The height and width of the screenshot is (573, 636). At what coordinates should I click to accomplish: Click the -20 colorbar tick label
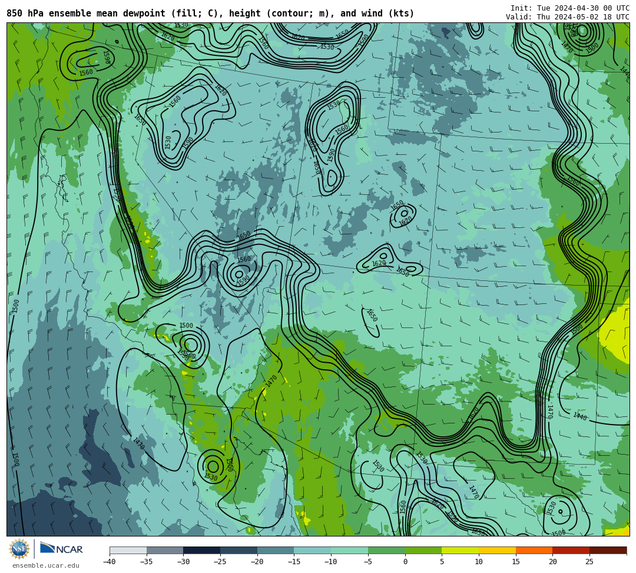[x=257, y=562]
